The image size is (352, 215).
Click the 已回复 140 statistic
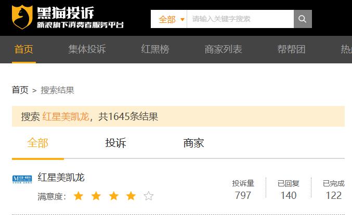289,190
